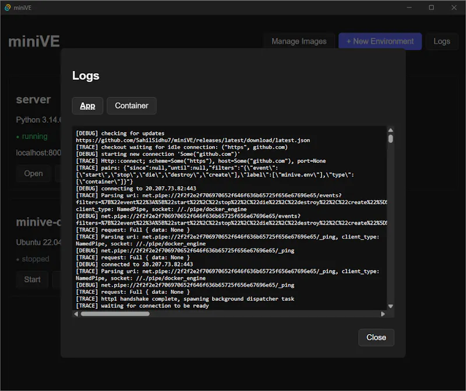Click the latest.json GitHub URL log line
The height and width of the screenshot is (391, 466).
193,140
